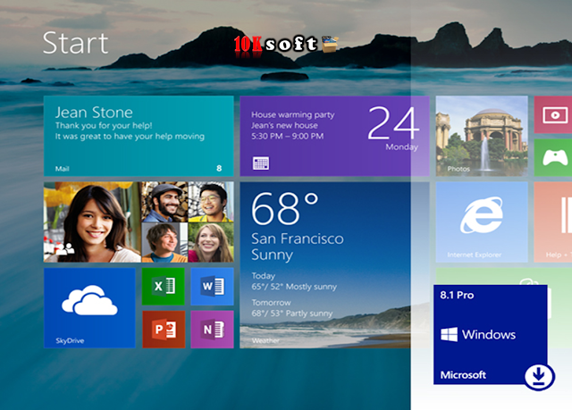Launch the Xbox Games tile
Viewport: 572px width, 410px height.
click(553, 157)
